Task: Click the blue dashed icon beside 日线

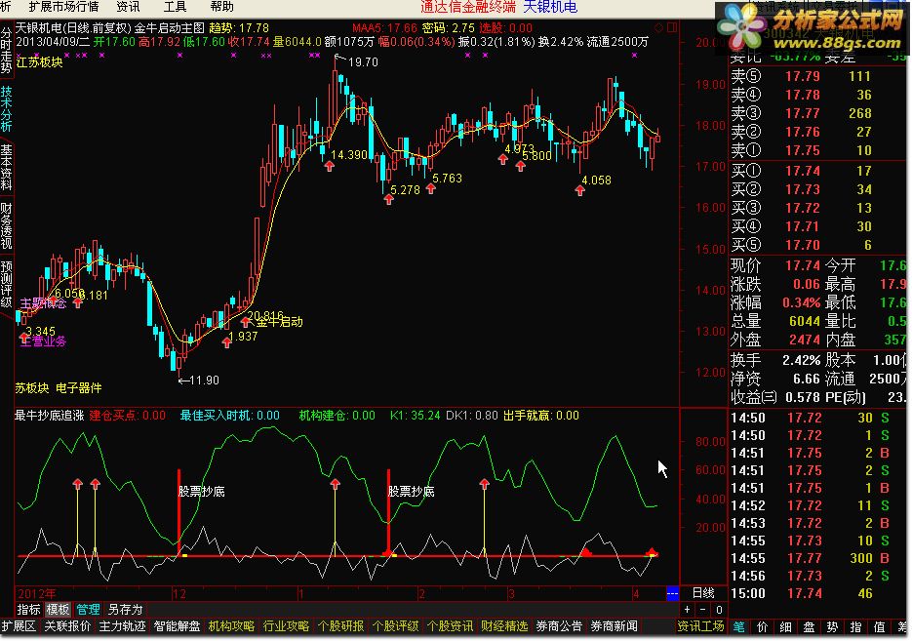Action: [x=672, y=594]
